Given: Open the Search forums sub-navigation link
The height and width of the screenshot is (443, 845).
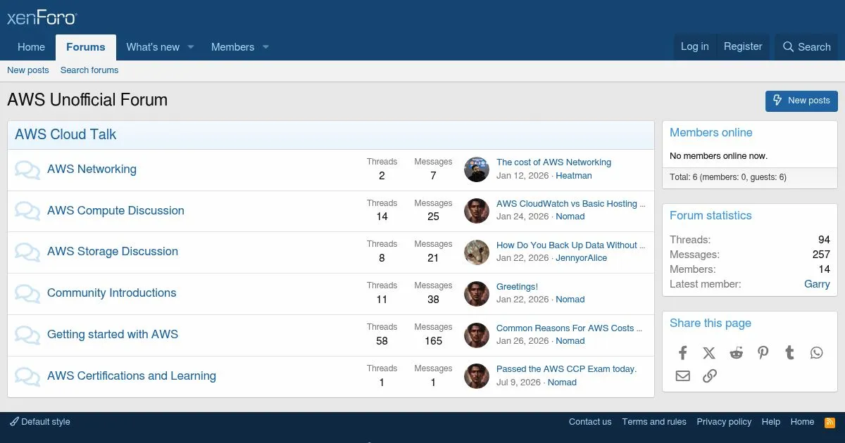Looking at the screenshot, I should point(89,70).
